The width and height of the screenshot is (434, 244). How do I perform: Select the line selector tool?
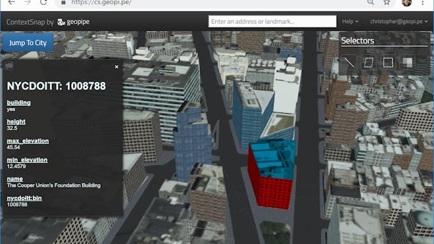tap(349, 62)
